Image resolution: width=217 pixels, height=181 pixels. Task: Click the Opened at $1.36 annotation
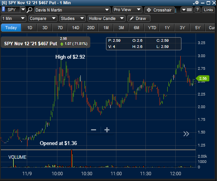point(58,143)
